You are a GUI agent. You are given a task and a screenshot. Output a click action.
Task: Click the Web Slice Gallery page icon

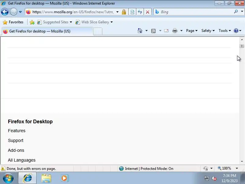(x=77, y=22)
